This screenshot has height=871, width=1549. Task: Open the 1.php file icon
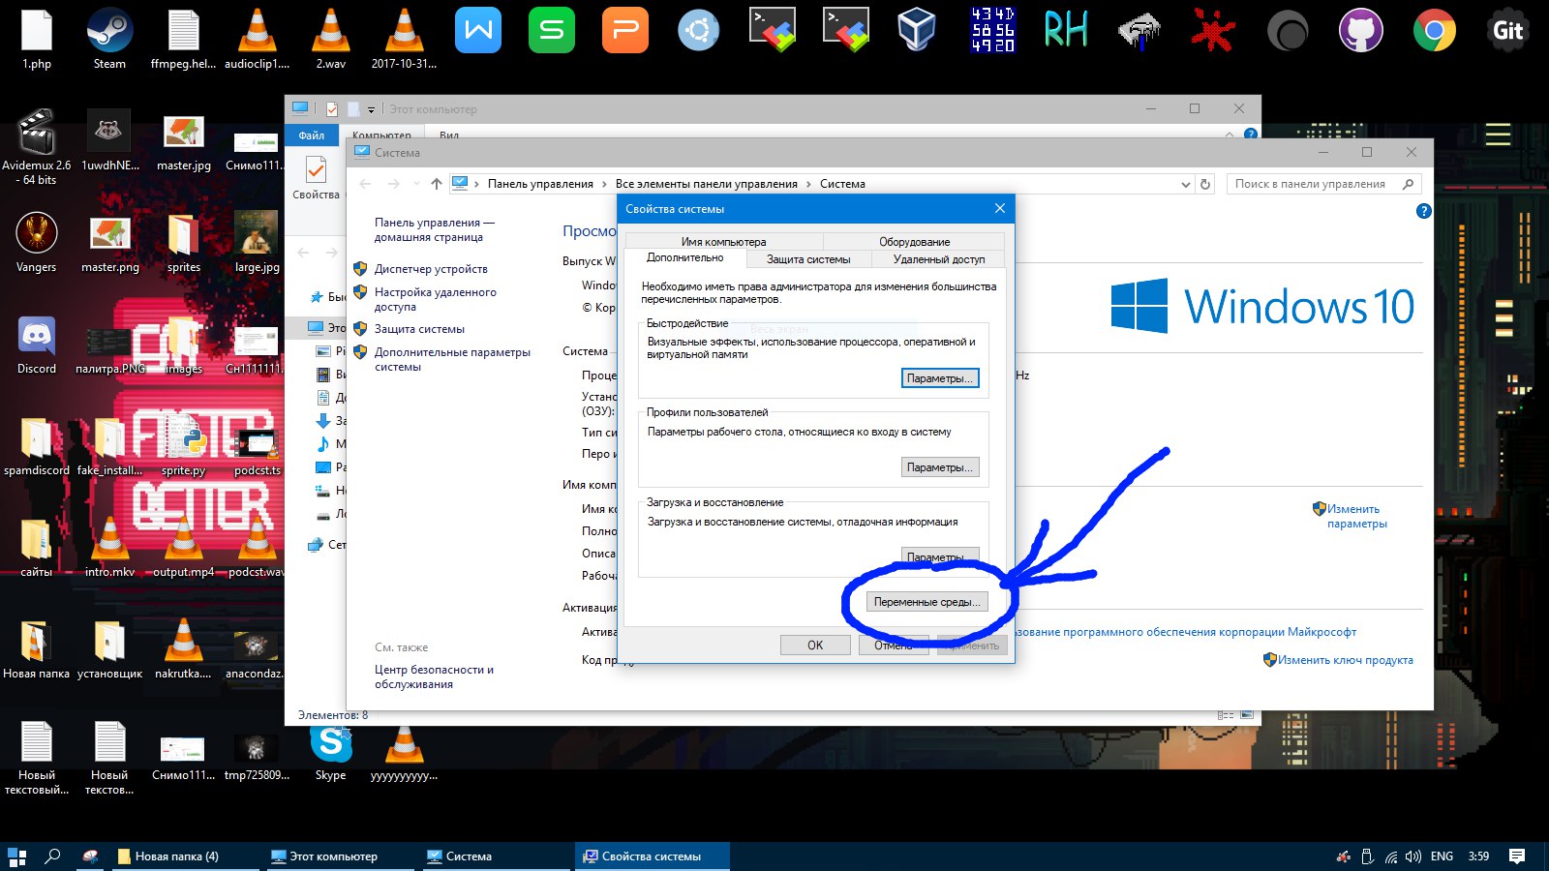37,39
